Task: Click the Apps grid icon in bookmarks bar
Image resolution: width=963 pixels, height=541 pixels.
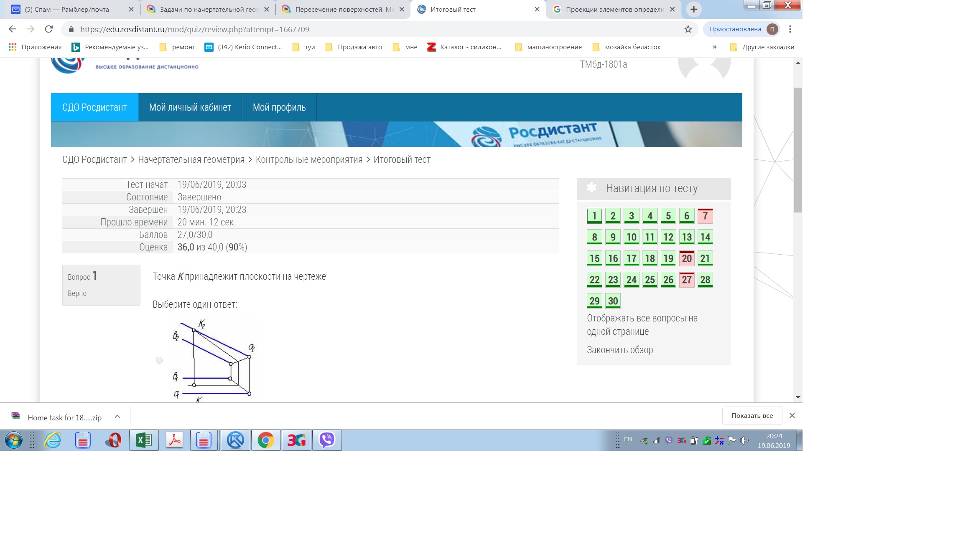Action: pos(13,47)
